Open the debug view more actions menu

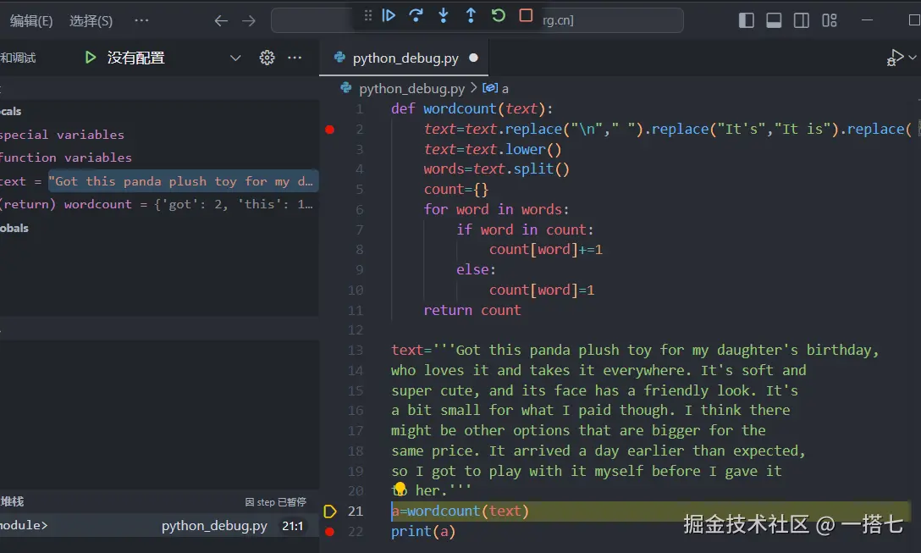[295, 58]
